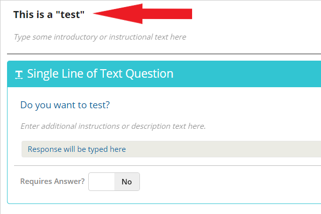Edit the question text Do you want to test?
Viewport: 321px width, 214px height.
click(65, 105)
